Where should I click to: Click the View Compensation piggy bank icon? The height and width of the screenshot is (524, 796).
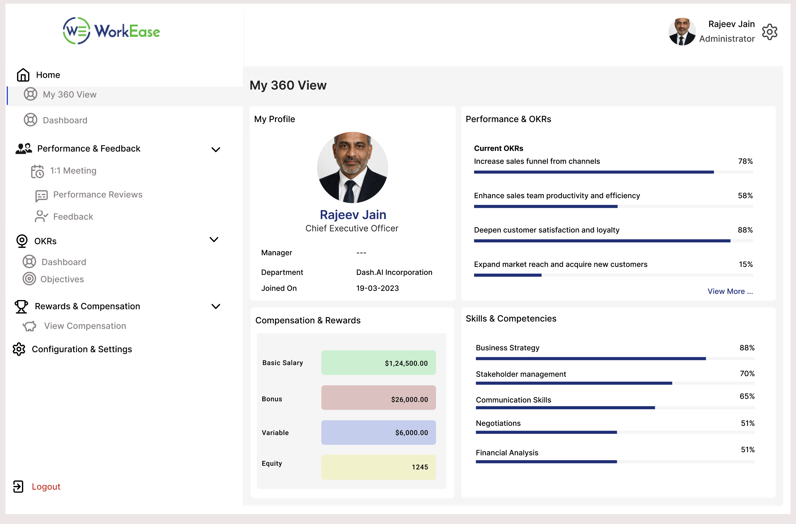[x=30, y=326]
